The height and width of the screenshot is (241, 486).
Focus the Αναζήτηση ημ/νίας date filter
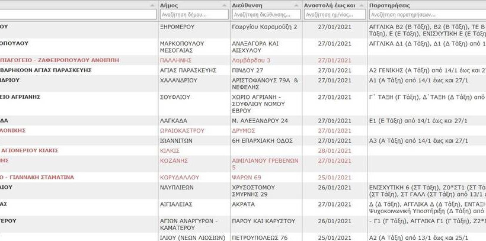tap(334, 14)
